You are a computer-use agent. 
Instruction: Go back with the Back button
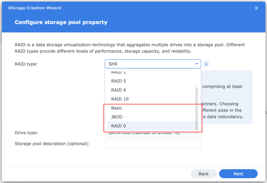click(x=203, y=174)
